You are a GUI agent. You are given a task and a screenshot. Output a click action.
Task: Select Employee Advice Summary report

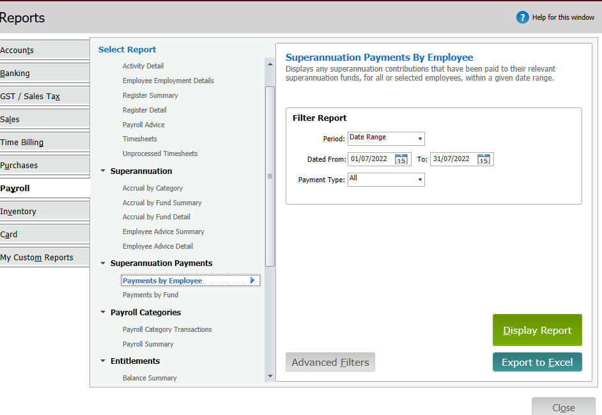click(x=163, y=231)
